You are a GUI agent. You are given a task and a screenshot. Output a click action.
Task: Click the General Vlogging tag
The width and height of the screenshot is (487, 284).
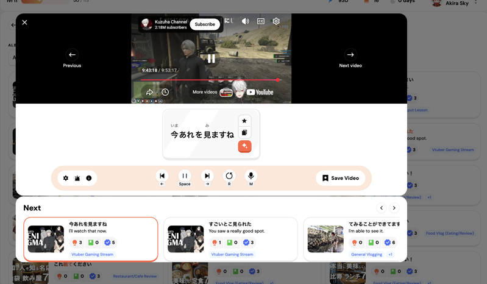click(366, 255)
